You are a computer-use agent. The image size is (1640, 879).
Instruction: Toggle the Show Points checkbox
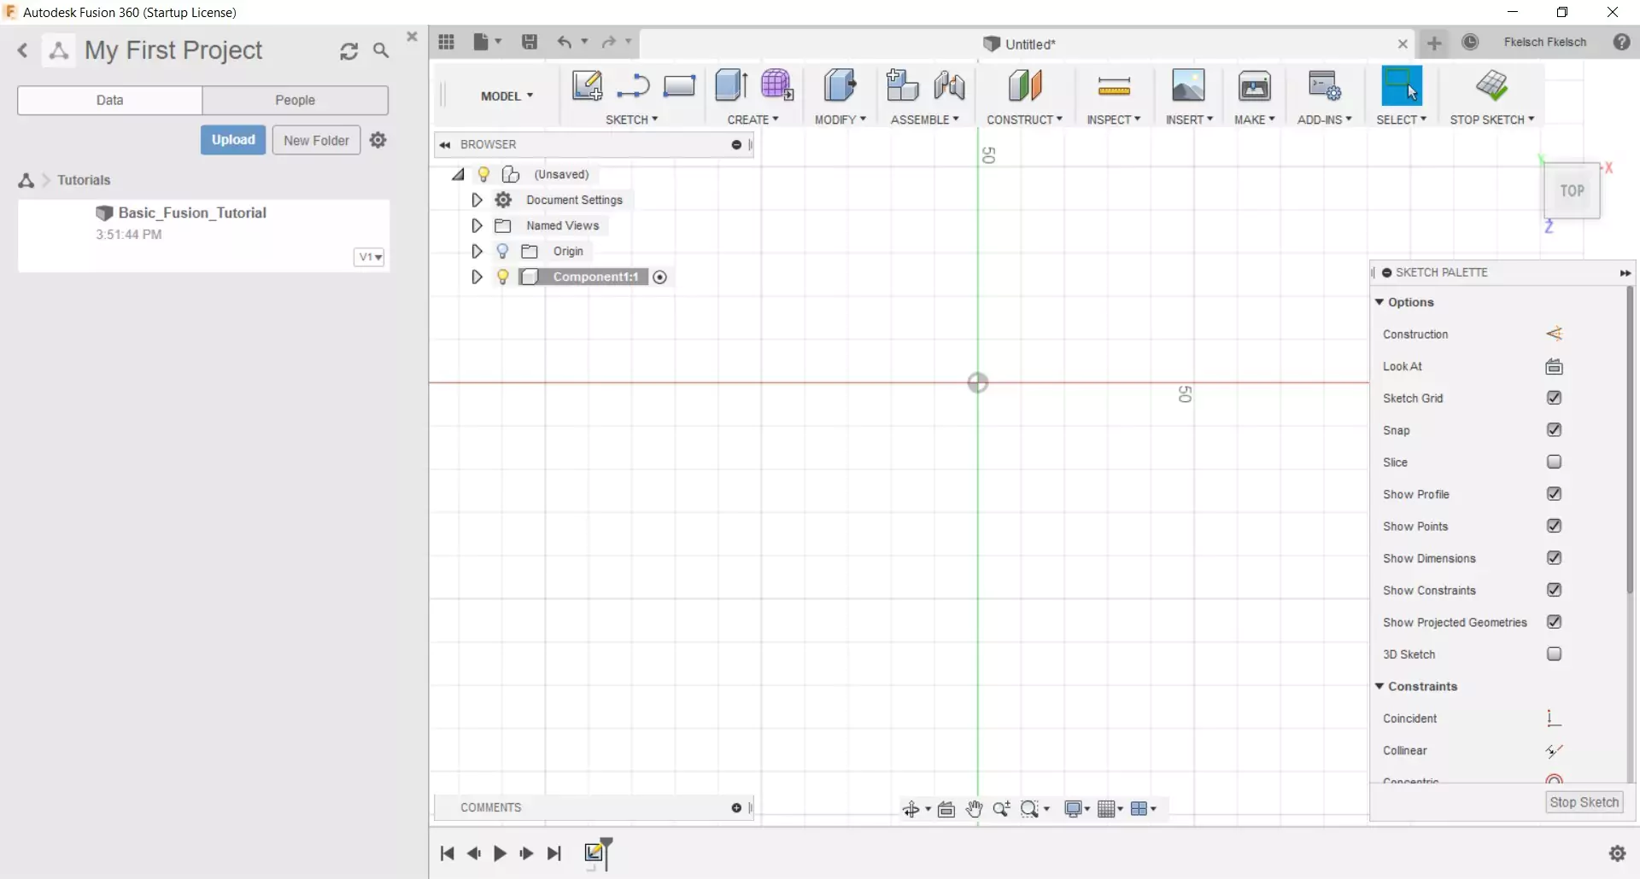coord(1554,526)
